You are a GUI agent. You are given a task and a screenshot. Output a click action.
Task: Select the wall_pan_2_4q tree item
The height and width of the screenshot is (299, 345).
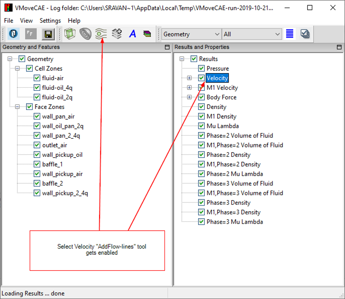coord(61,136)
